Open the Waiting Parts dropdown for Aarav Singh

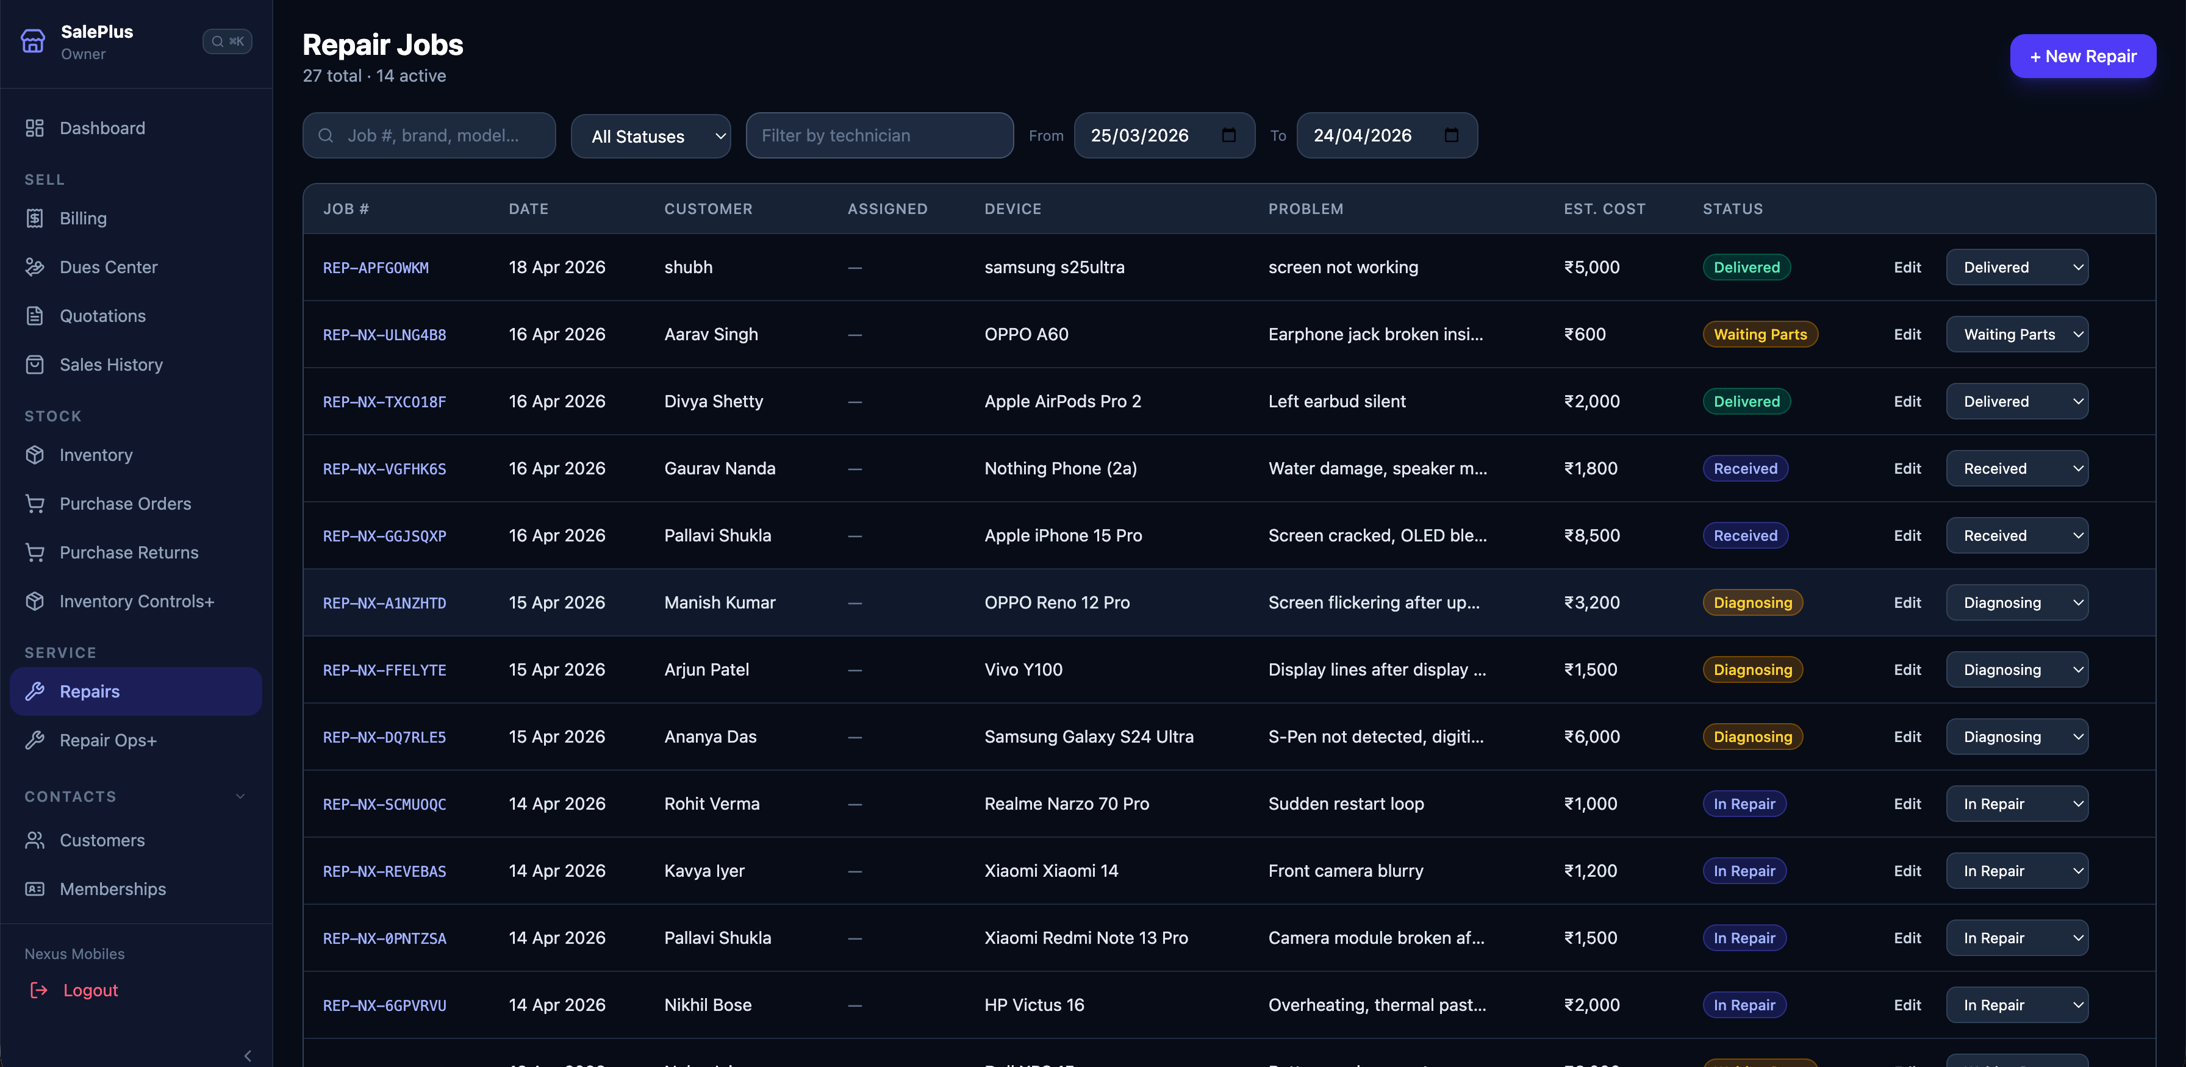(2016, 334)
